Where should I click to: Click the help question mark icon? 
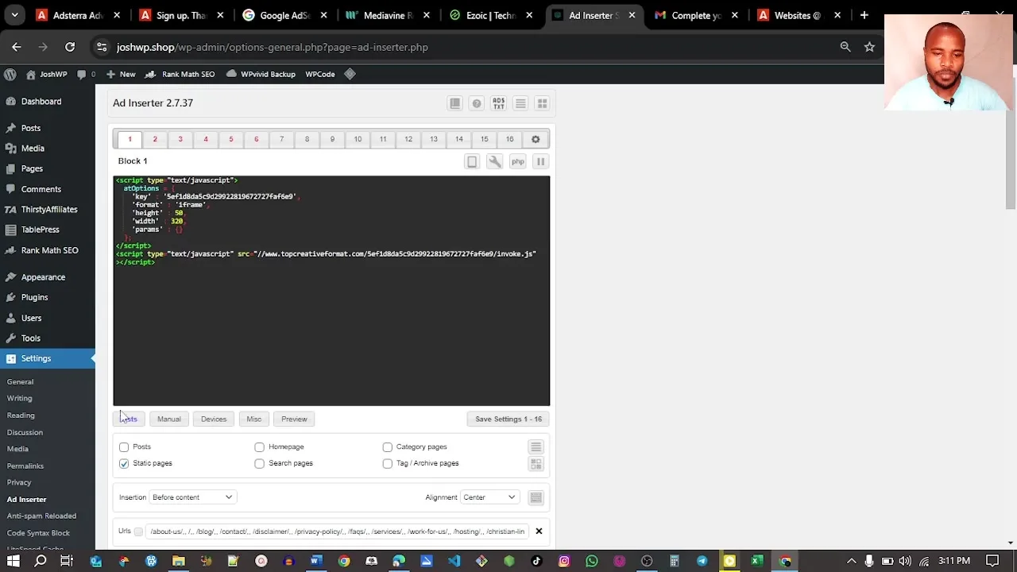[x=476, y=103]
